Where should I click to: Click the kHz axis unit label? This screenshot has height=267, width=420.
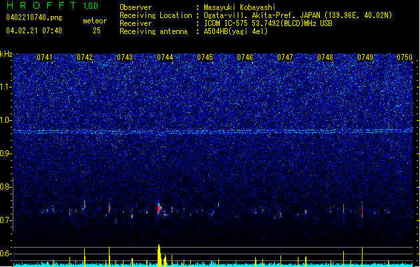pyautogui.click(x=6, y=54)
